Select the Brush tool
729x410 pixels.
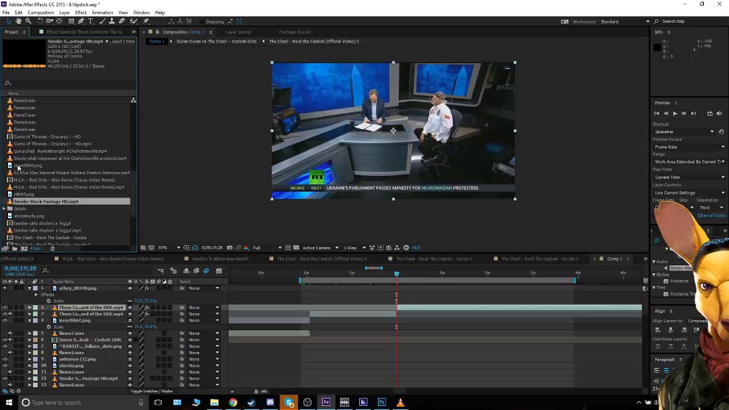[x=103, y=21]
